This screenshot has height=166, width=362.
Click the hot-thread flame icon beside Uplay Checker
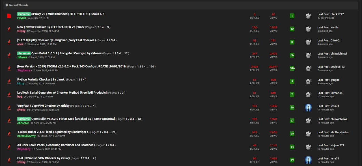(x=9, y=42)
